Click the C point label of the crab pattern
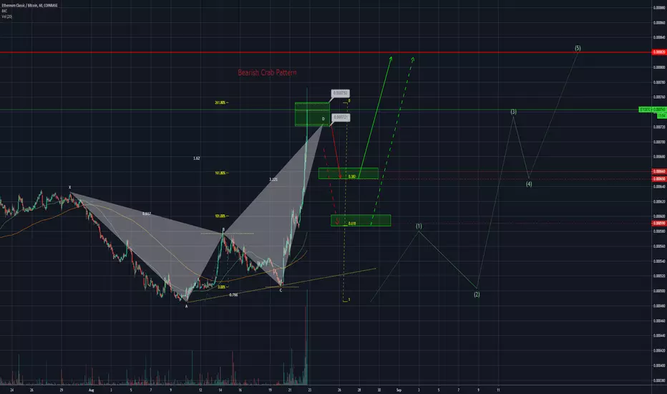 click(281, 290)
